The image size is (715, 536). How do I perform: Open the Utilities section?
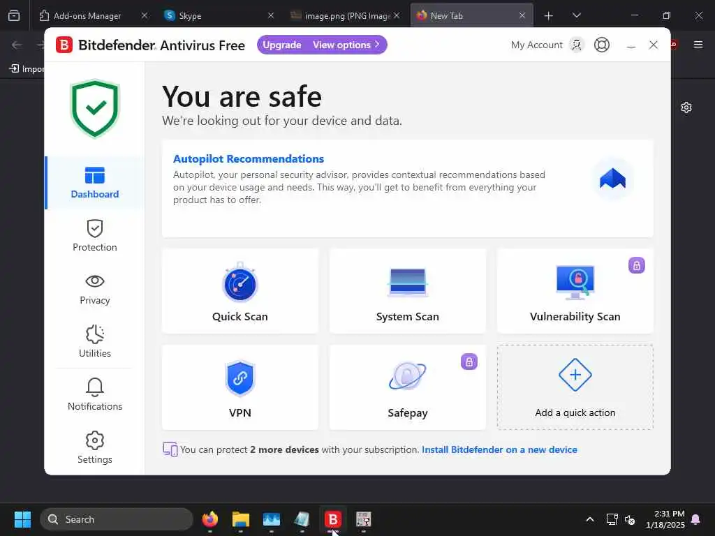(95, 342)
